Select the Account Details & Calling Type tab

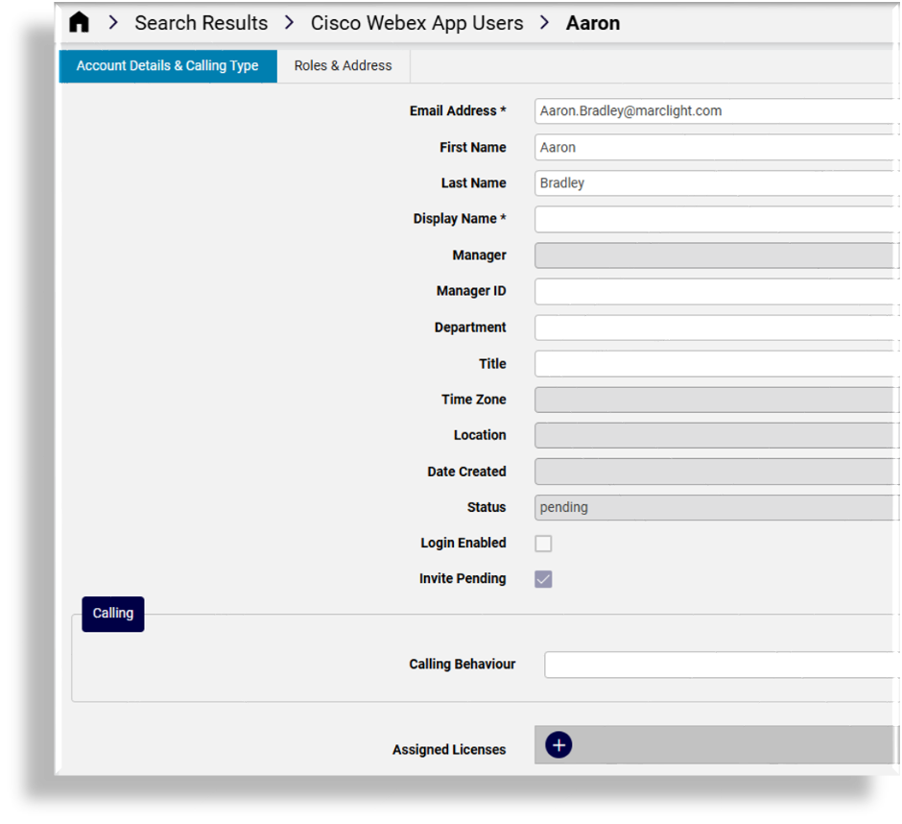click(167, 65)
